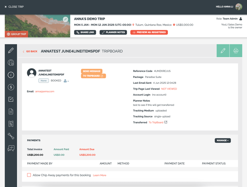Click the green printer icon button
The height and width of the screenshot is (187, 247).
[x=236, y=51]
